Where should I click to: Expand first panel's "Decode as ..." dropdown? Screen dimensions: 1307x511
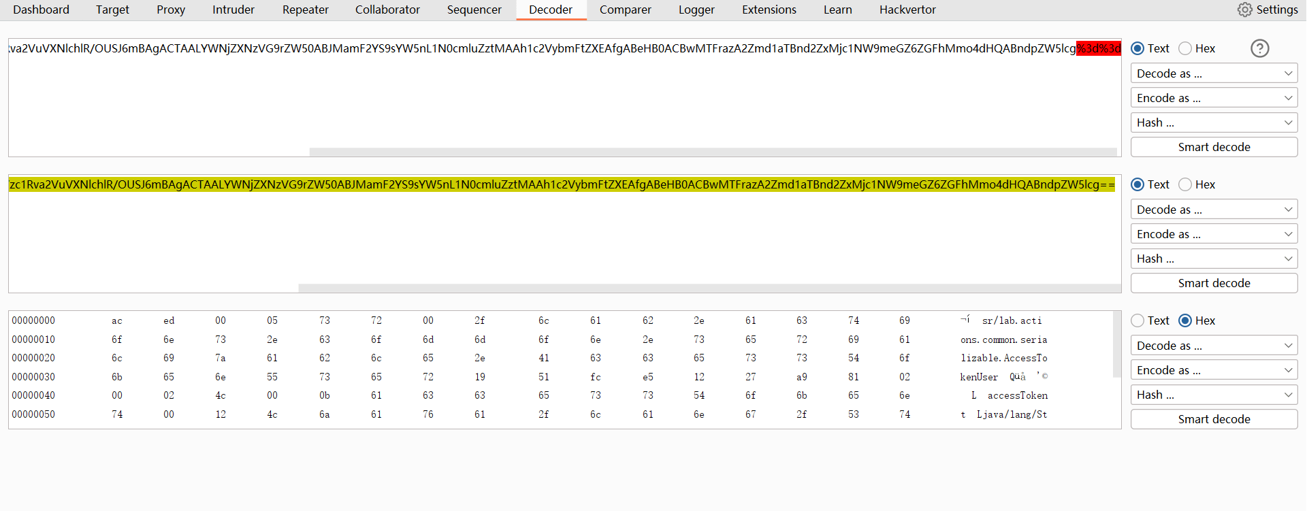[1214, 73]
